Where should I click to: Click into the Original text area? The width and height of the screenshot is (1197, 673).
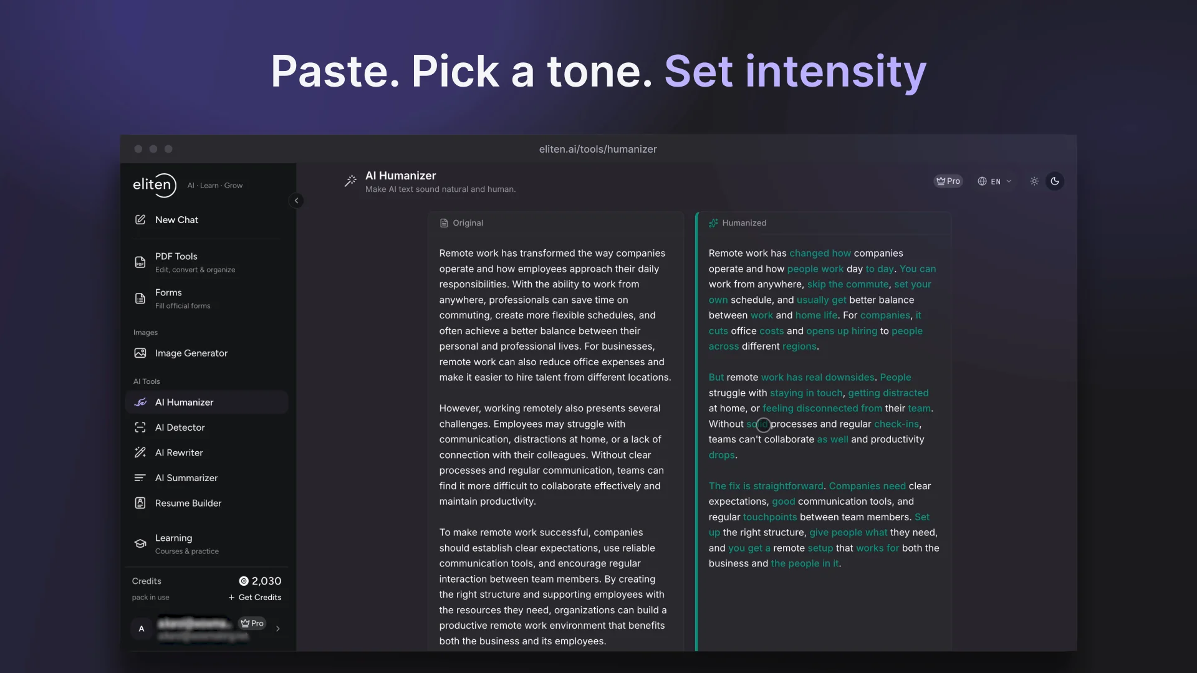point(555,447)
